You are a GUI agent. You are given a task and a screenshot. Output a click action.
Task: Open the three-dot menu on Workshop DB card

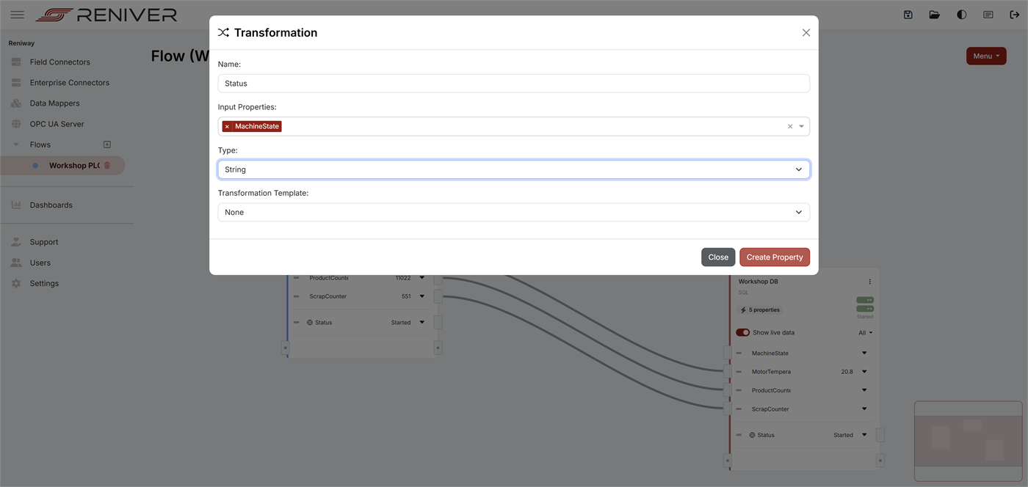[x=869, y=281]
